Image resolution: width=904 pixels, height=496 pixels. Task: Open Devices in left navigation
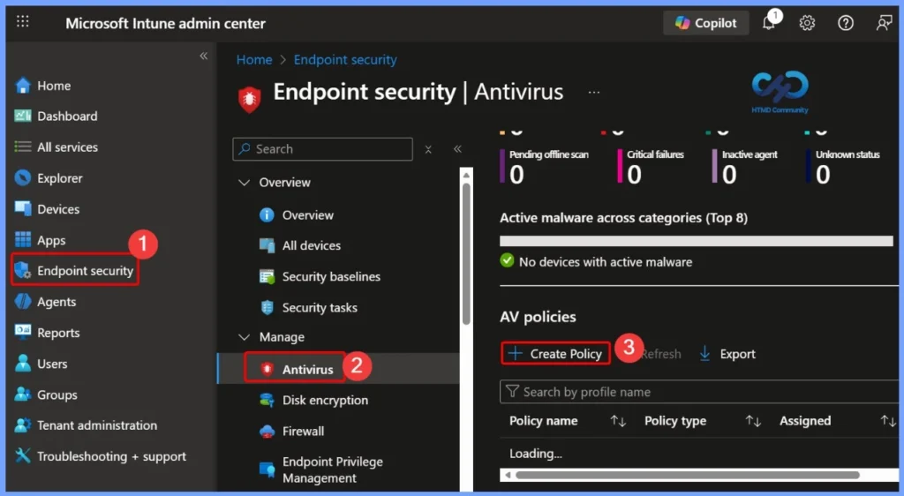point(47,210)
